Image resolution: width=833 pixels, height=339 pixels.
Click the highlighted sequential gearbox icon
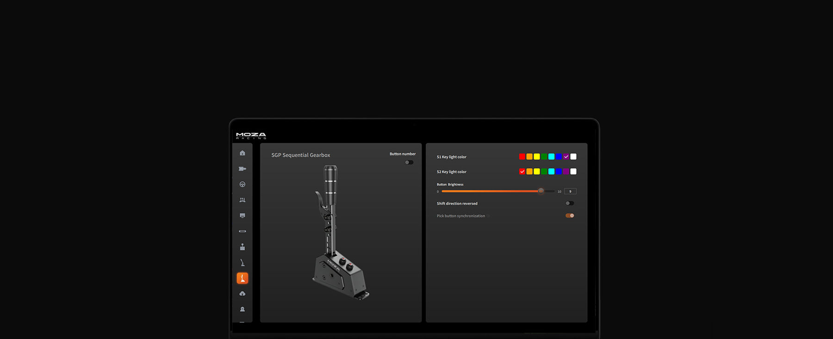242,278
